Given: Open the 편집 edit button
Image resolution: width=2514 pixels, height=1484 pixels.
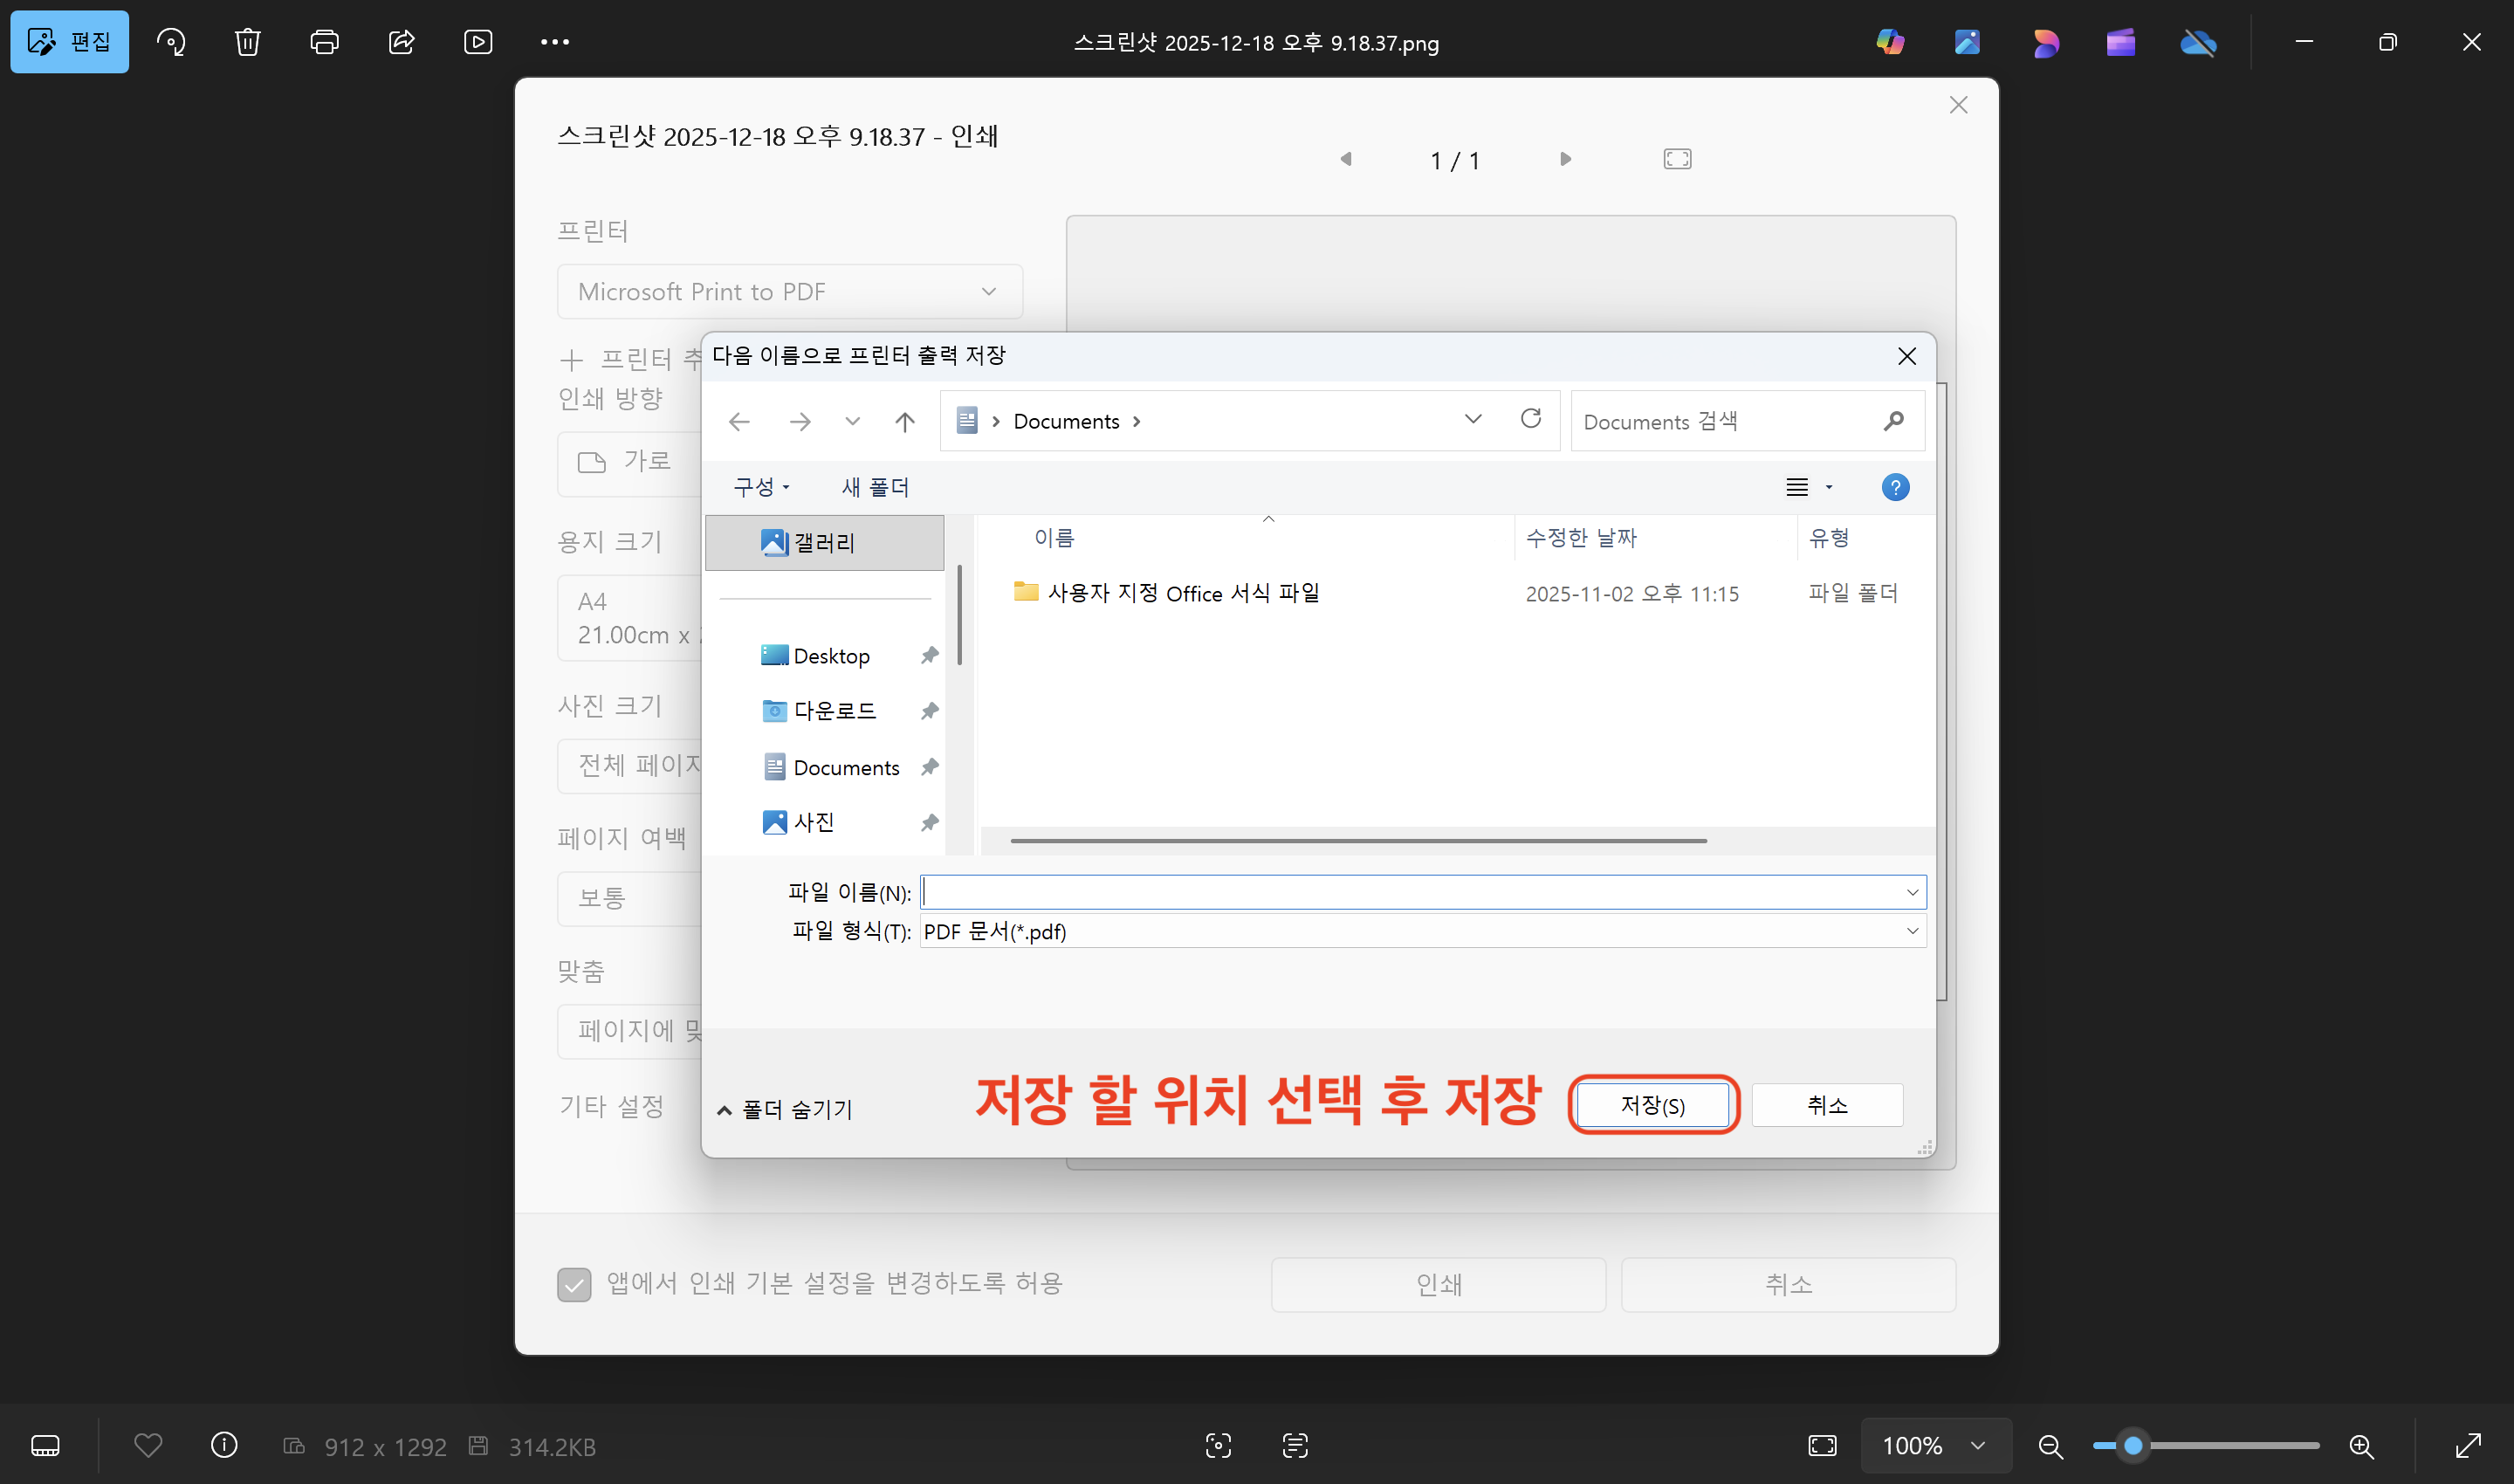Looking at the screenshot, I should [x=69, y=42].
